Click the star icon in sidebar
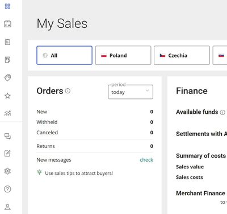227x214 pixels. pos(7,96)
